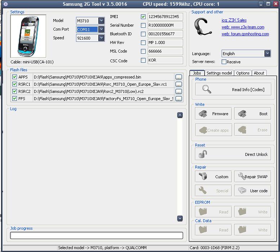
Task: Uncheck the FFS flash file checkbox
Action: click(x=14, y=98)
